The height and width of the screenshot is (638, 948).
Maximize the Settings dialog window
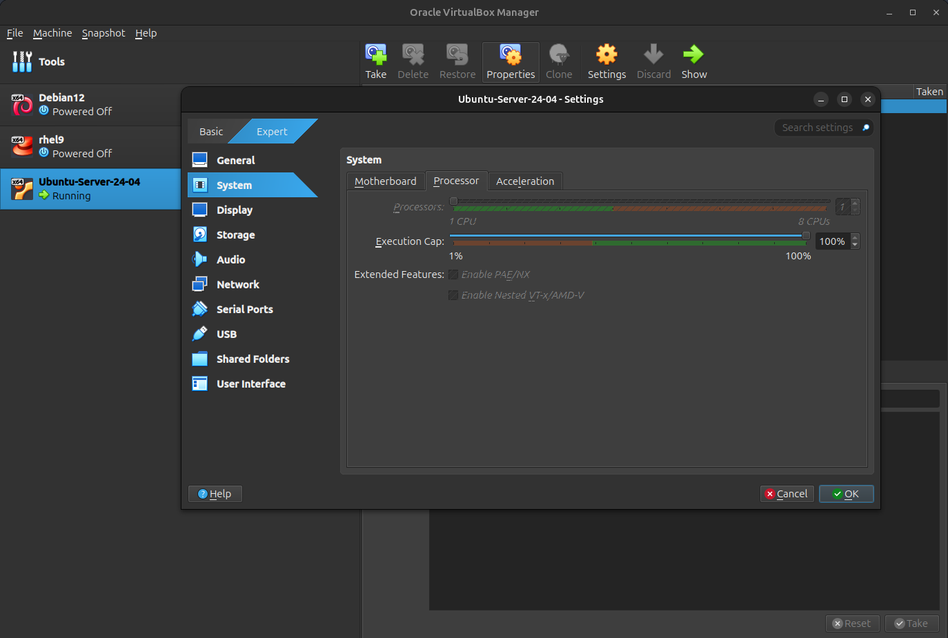pos(845,99)
